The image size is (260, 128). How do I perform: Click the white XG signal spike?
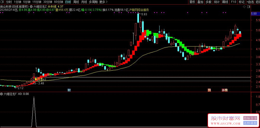click(x=34, y=112)
